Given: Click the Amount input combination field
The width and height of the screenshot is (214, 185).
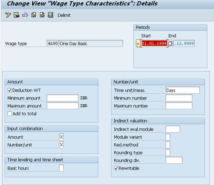Looking at the screenshot, I should [61, 137].
